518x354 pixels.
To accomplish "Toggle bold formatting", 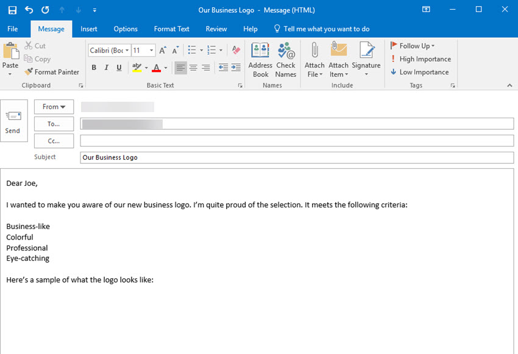I will (94, 68).
